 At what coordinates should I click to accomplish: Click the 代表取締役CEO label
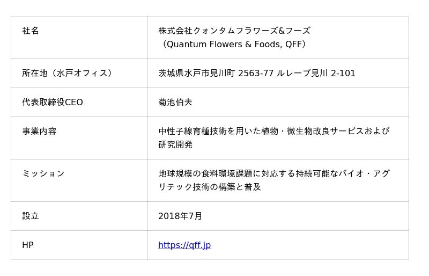[x=53, y=103]
